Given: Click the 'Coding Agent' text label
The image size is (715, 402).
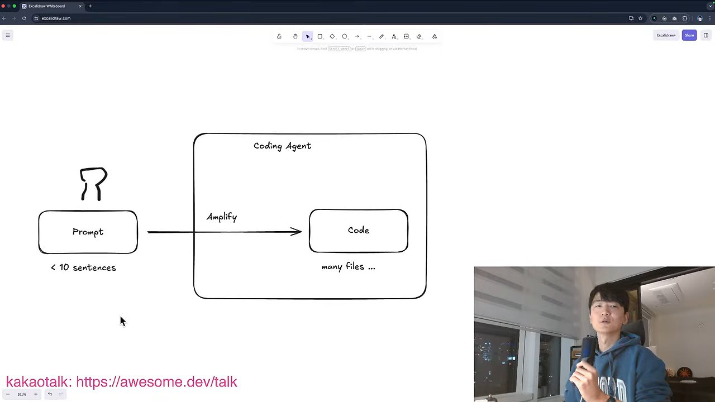Looking at the screenshot, I should tap(282, 146).
